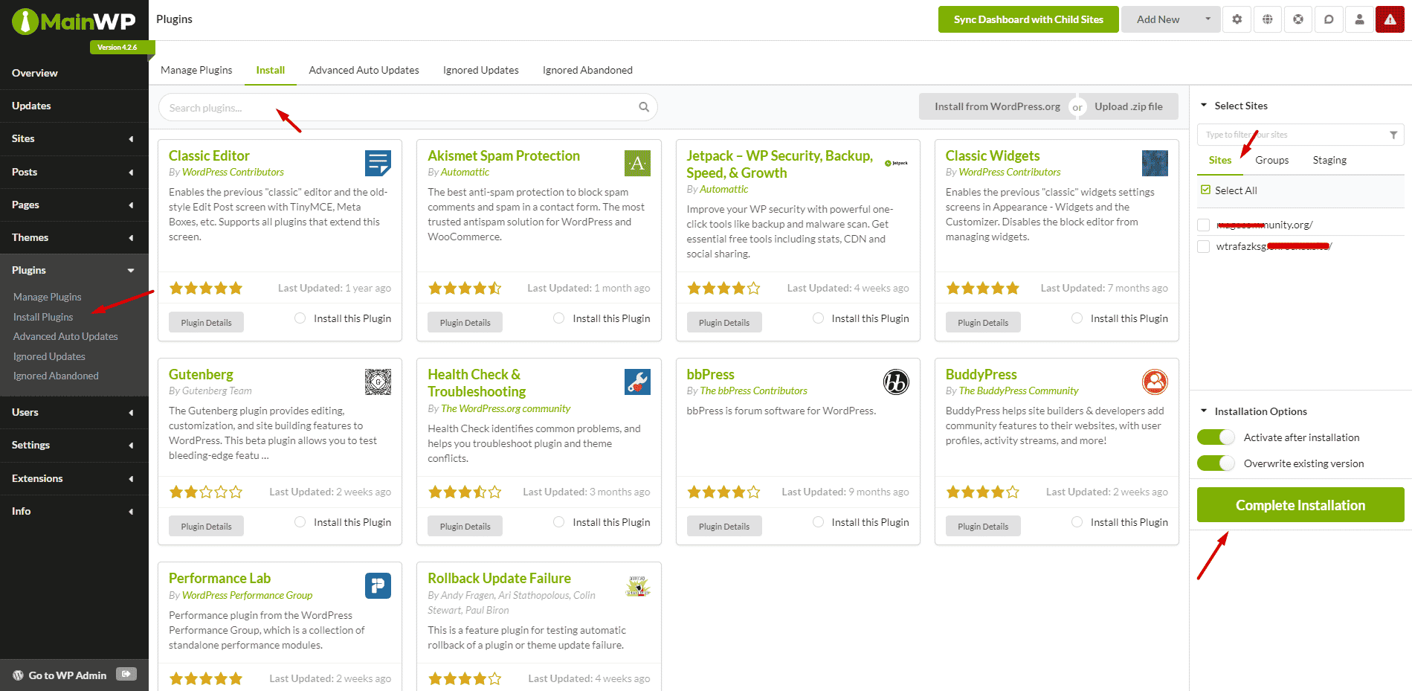The width and height of the screenshot is (1412, 691).
Task: Open the help lifebuoy icon
Action: coord(1297,19)
